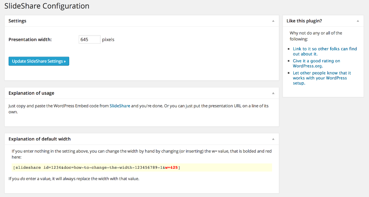The width and height of the screenshot is (369, 197).
Task: Click 'Why not do any or all' text
Action: click(316, 36)
